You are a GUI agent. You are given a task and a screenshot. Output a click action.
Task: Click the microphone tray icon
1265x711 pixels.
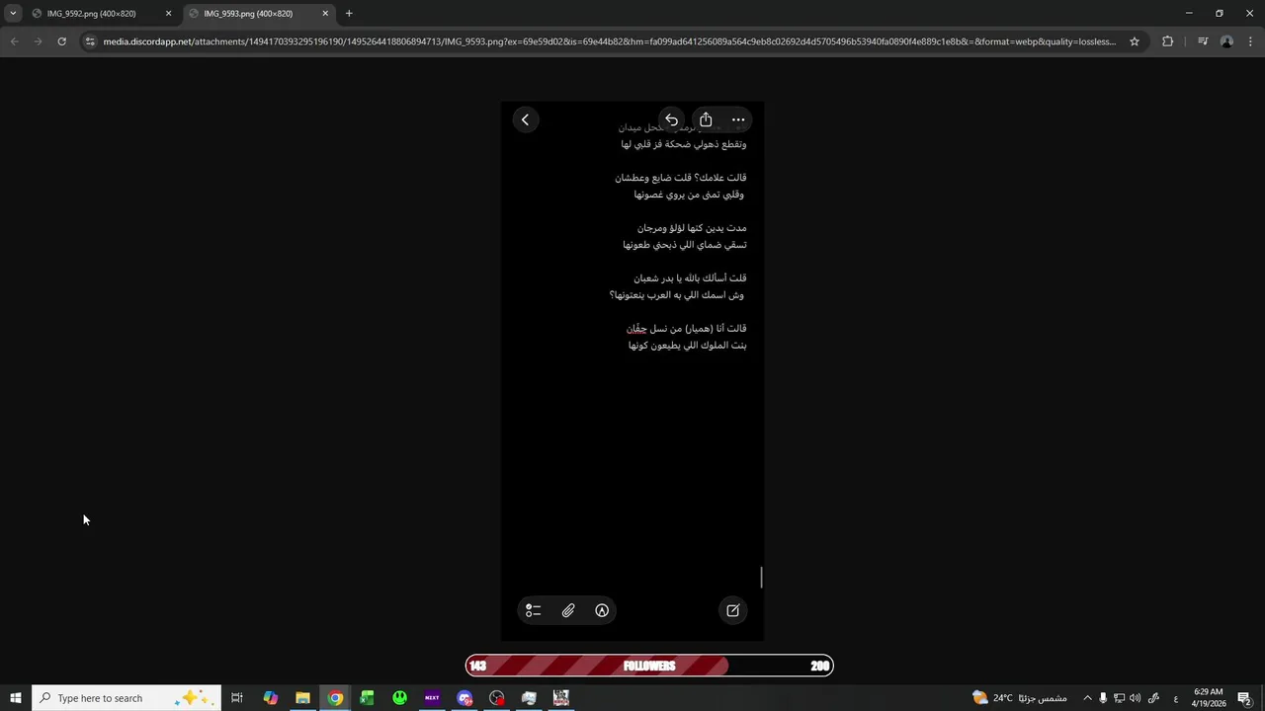tap(1103, 698)
